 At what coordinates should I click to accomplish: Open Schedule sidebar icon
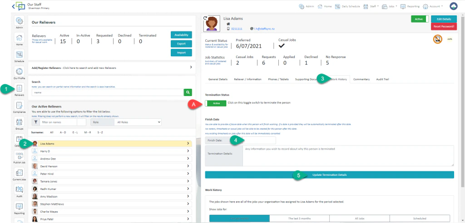19,55
